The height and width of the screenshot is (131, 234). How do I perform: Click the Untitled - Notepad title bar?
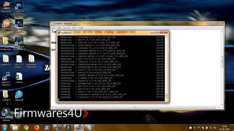coord(128,23)
